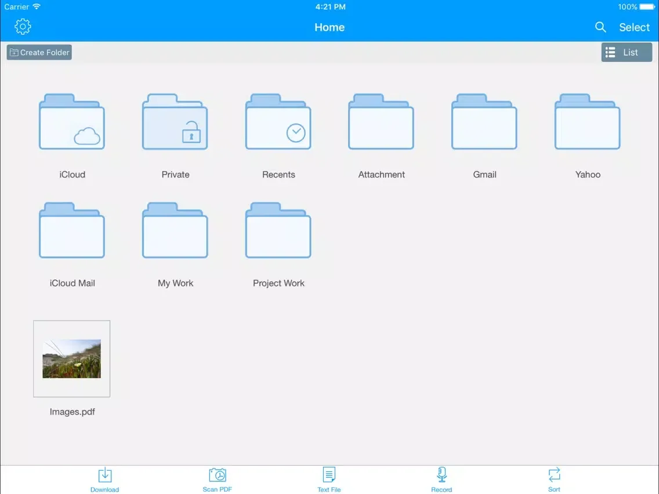Image resolution: width=659 pixels, height=494 pixels.
Task: Open the iCloud Mail folder
Action: (71, 230)
